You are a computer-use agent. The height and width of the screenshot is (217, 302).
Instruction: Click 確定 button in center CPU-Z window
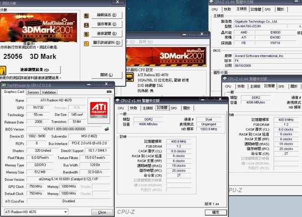pos(216,212)
